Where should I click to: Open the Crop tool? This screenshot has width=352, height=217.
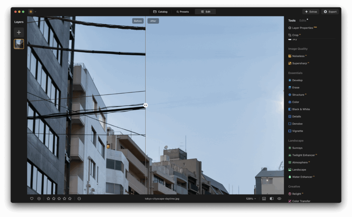(x=295, y=35)
